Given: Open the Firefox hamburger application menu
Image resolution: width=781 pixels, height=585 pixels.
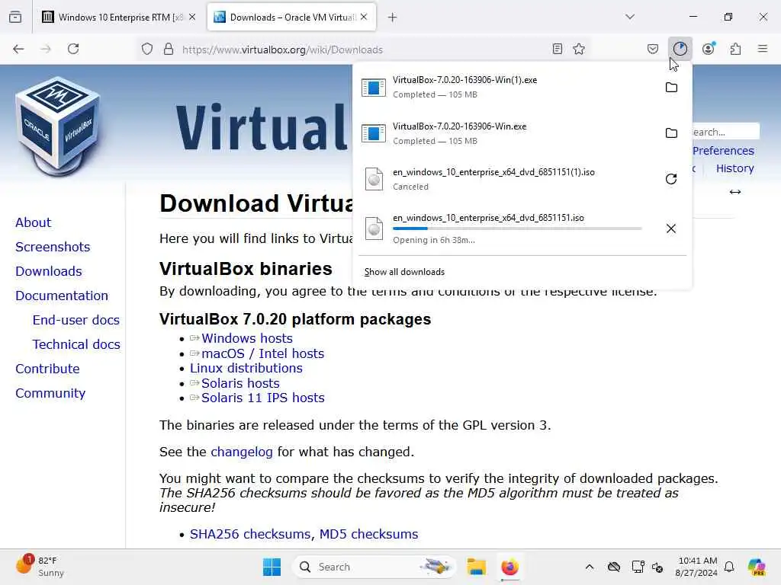Looking at the screenshot, I should tap(763, 49).
